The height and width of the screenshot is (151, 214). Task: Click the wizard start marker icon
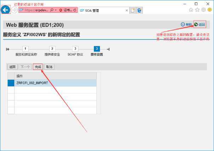(8, 49)
